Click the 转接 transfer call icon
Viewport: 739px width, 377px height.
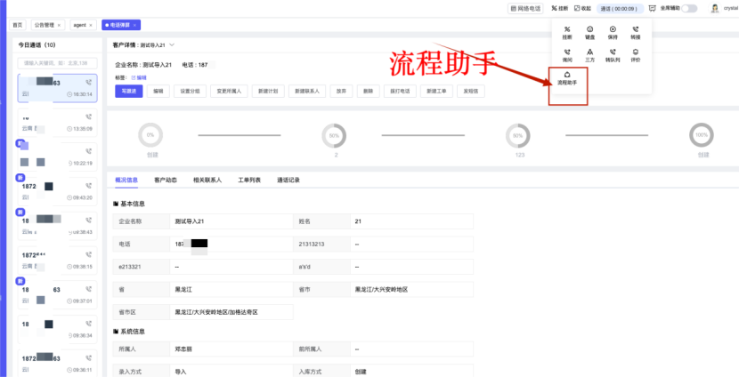[x=635, y=31]
